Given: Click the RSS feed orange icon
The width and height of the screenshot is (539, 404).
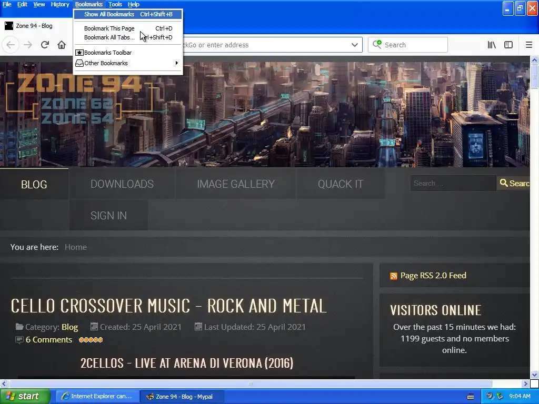Looking at the screenshot, I should point(394,276).
